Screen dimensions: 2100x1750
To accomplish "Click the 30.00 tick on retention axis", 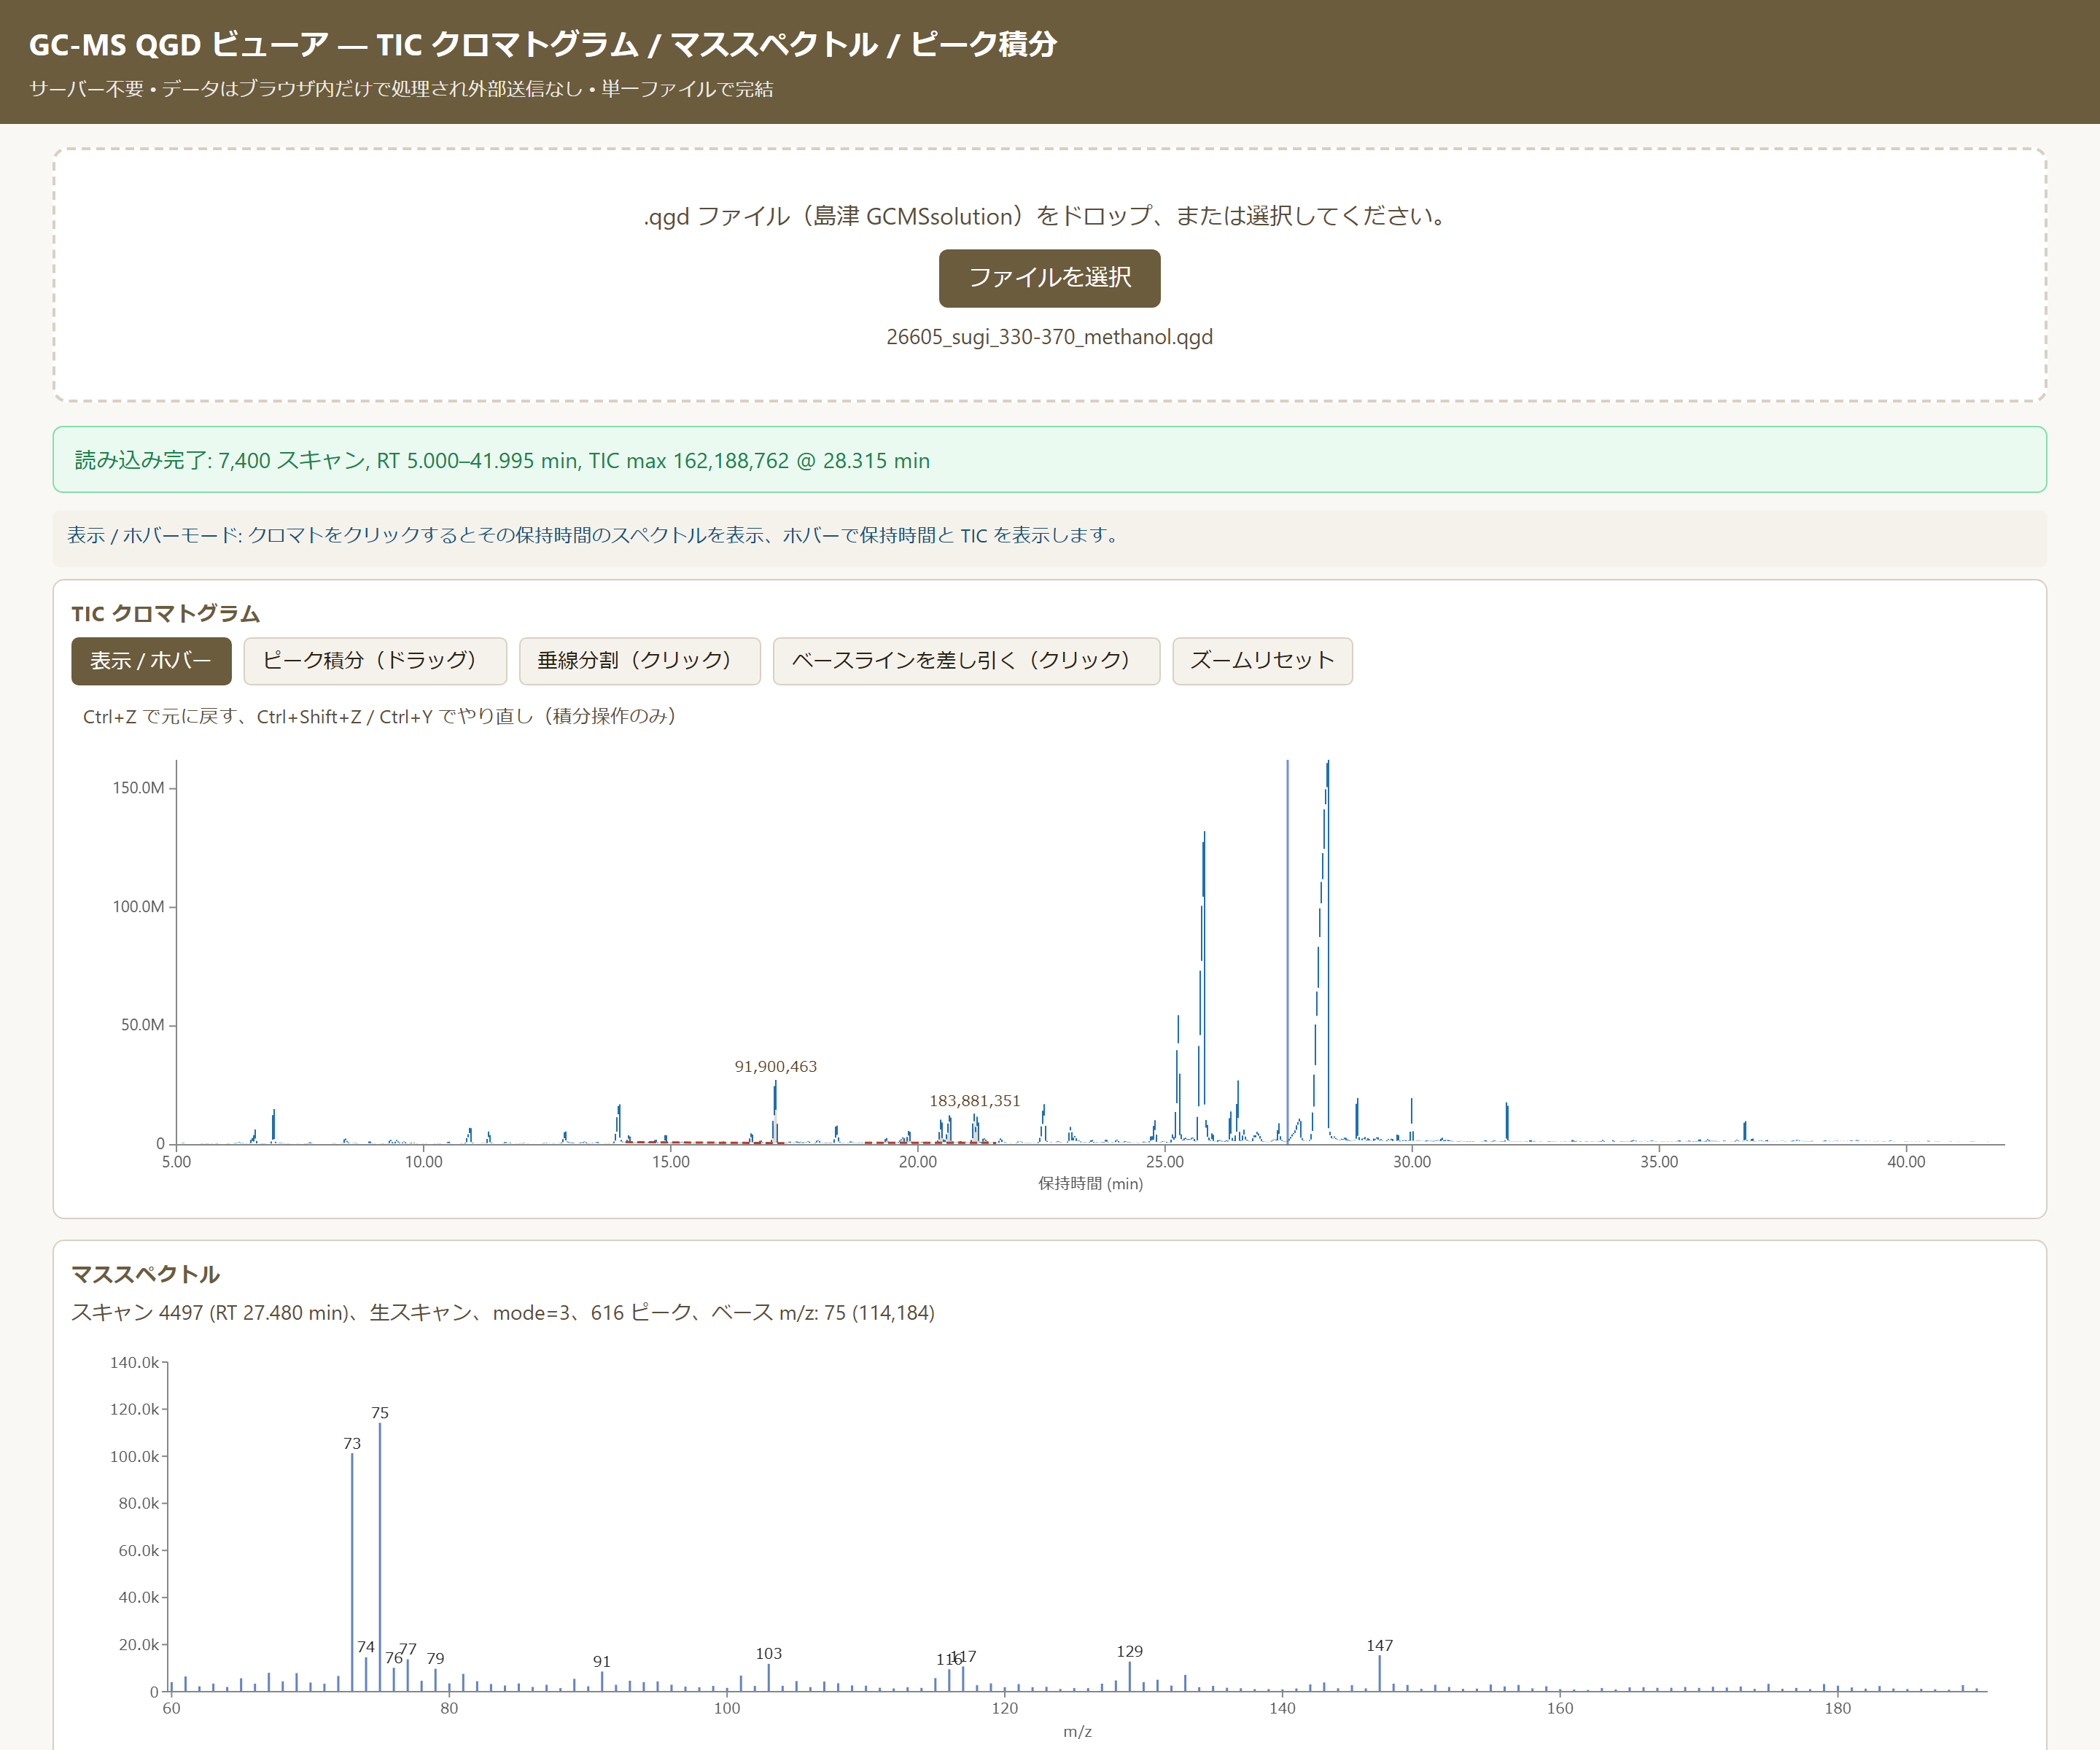I will click(x=1412, y=1161).
